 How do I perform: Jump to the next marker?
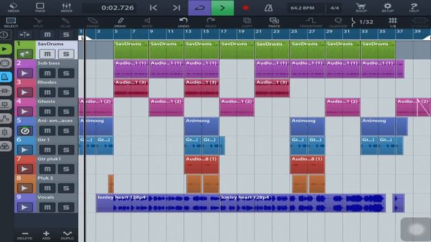(x=176, y=7)
